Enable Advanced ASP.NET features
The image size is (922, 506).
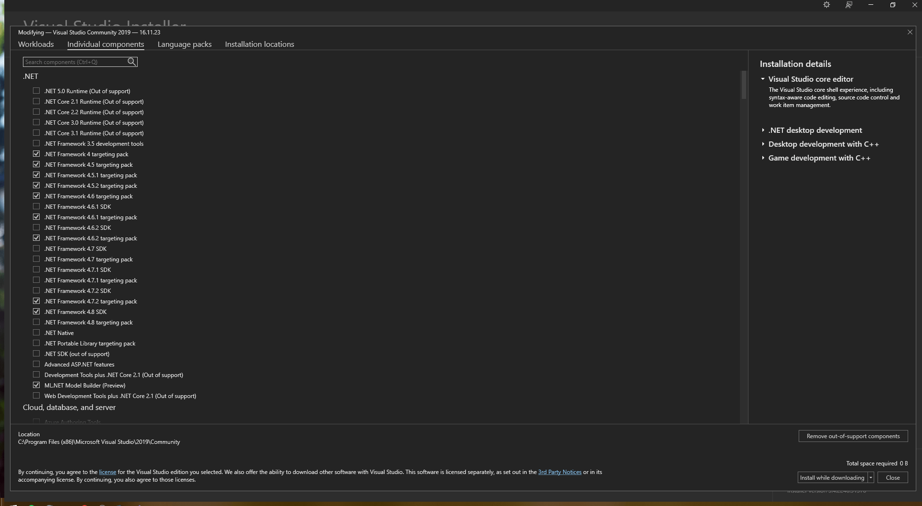[36, 364]
